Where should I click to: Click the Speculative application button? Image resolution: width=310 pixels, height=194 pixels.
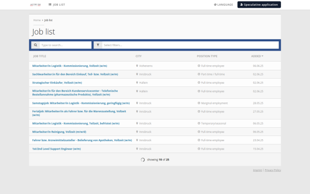pos(259,5)
